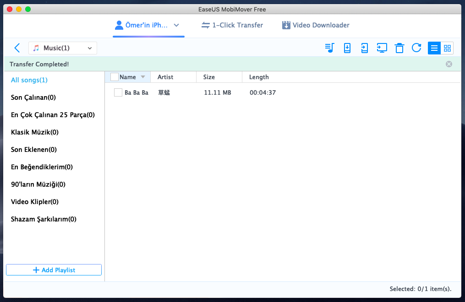Screen dimensions: 465x302
Task: Go back using the left arrow
Action: tap(17, 48)
